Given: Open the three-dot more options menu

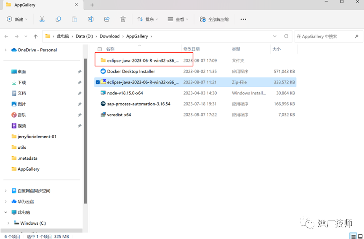Looking at the screenshot, I should click(x=243, y=19).
